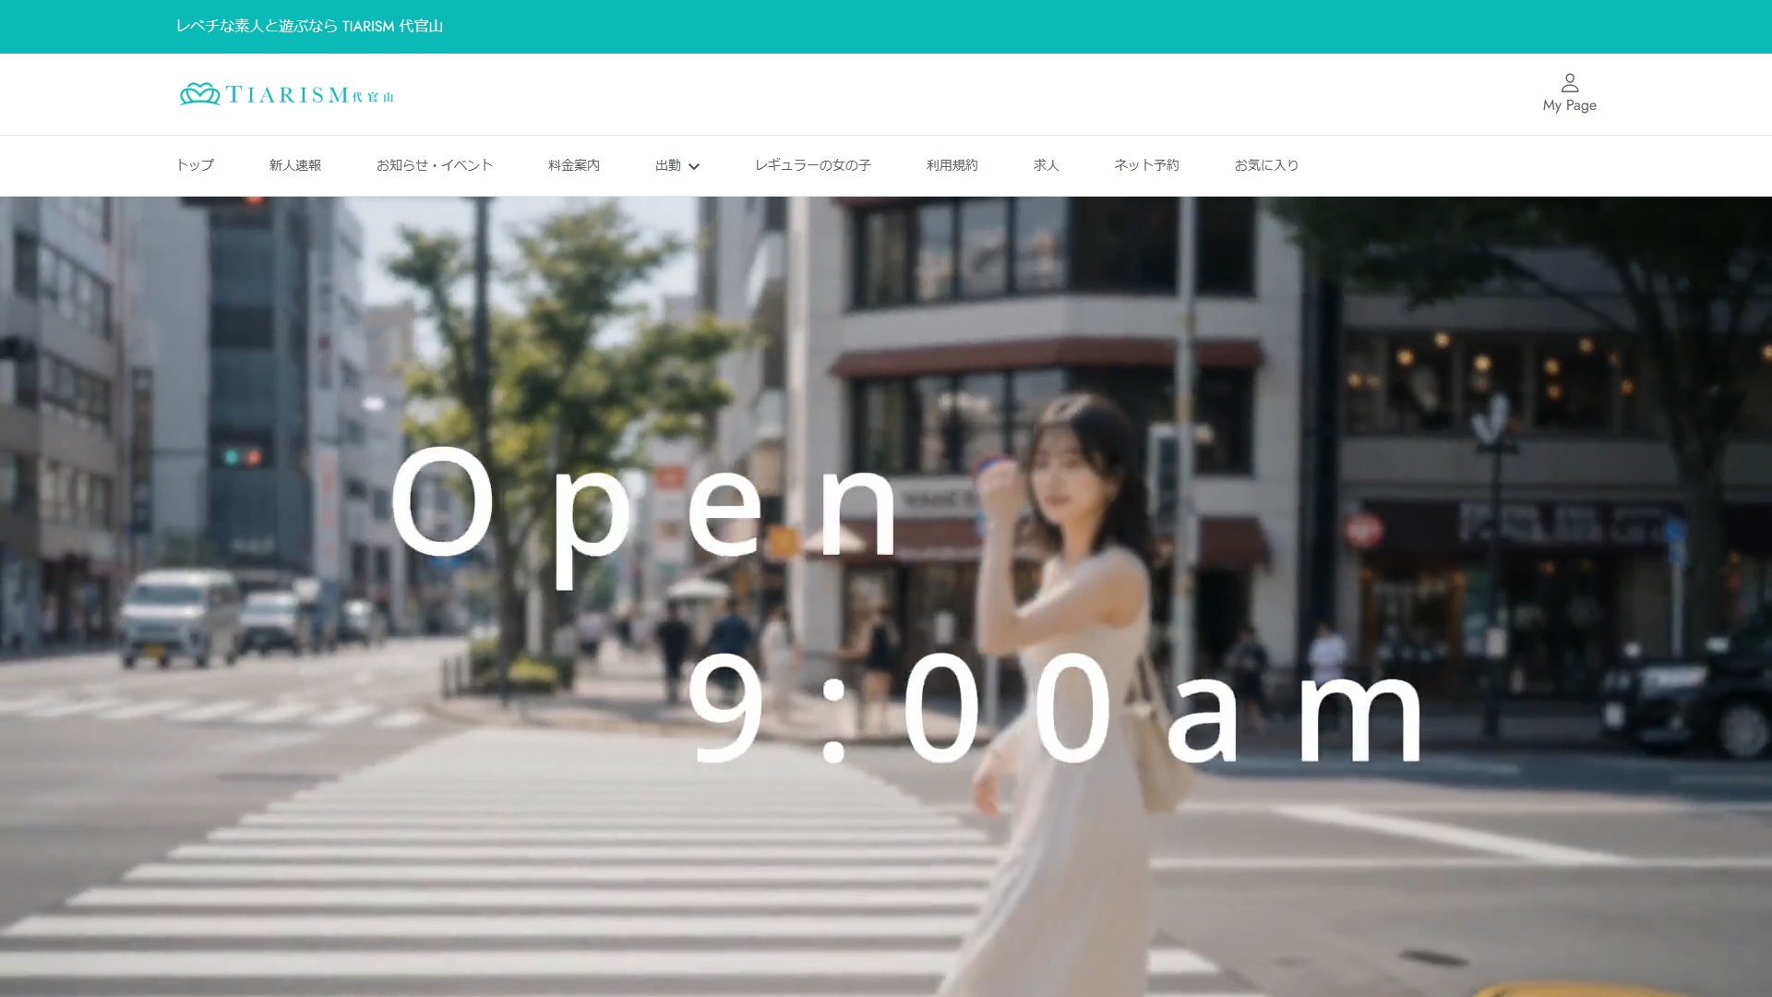View 料金案内 pricing page
The height and width of the screenshot is (997, 1772).
click(x=574, y=165)
